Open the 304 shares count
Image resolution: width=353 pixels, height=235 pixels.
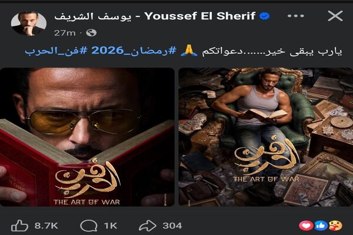(x=172, y=226)
